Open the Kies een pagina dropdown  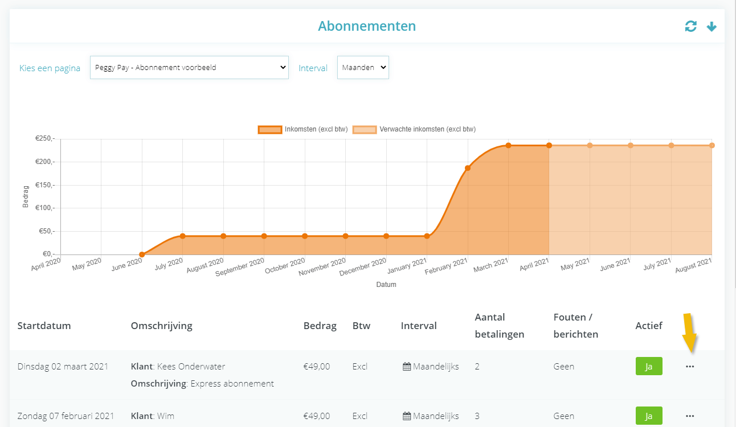tap(189, 67)
